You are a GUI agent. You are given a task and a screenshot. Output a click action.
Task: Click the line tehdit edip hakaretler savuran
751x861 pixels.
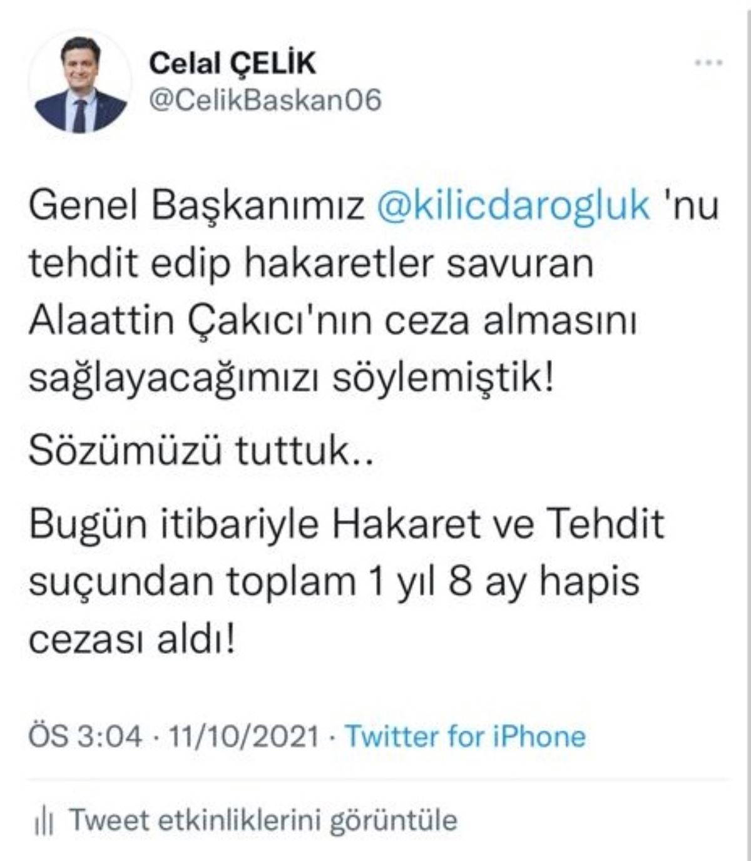[x=311, y=263]
